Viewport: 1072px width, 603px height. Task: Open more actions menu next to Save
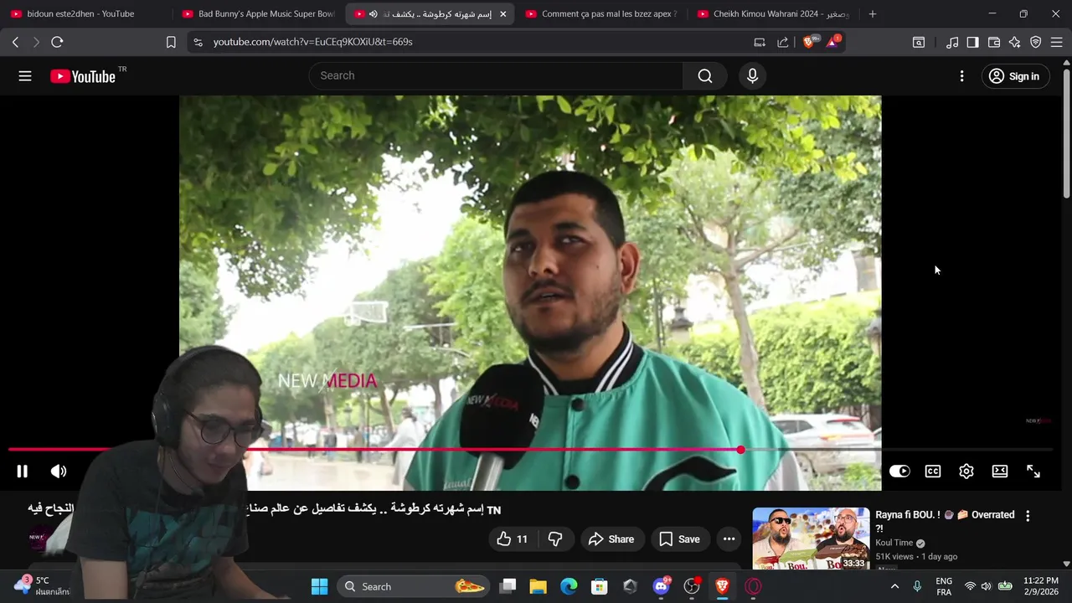coord(729,539)
